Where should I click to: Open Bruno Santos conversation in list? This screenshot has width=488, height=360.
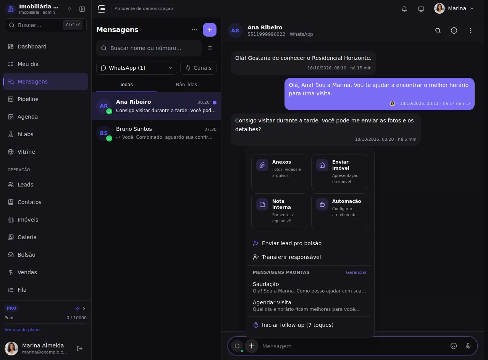click(156, 133)
